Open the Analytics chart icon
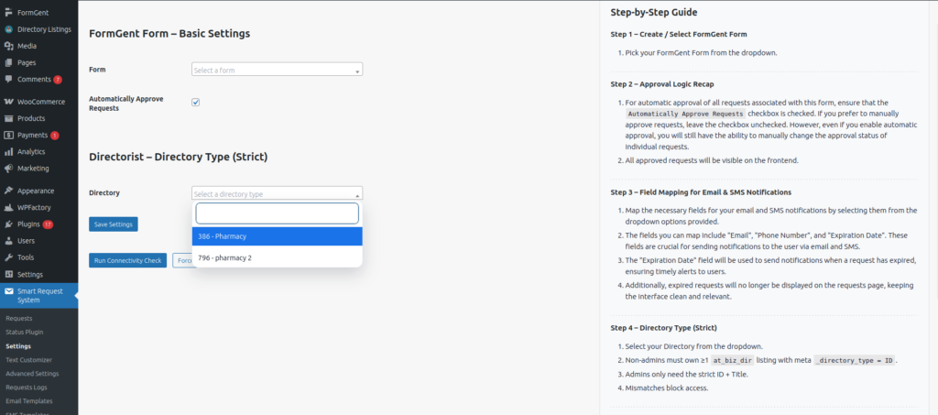 coord(8,151)
